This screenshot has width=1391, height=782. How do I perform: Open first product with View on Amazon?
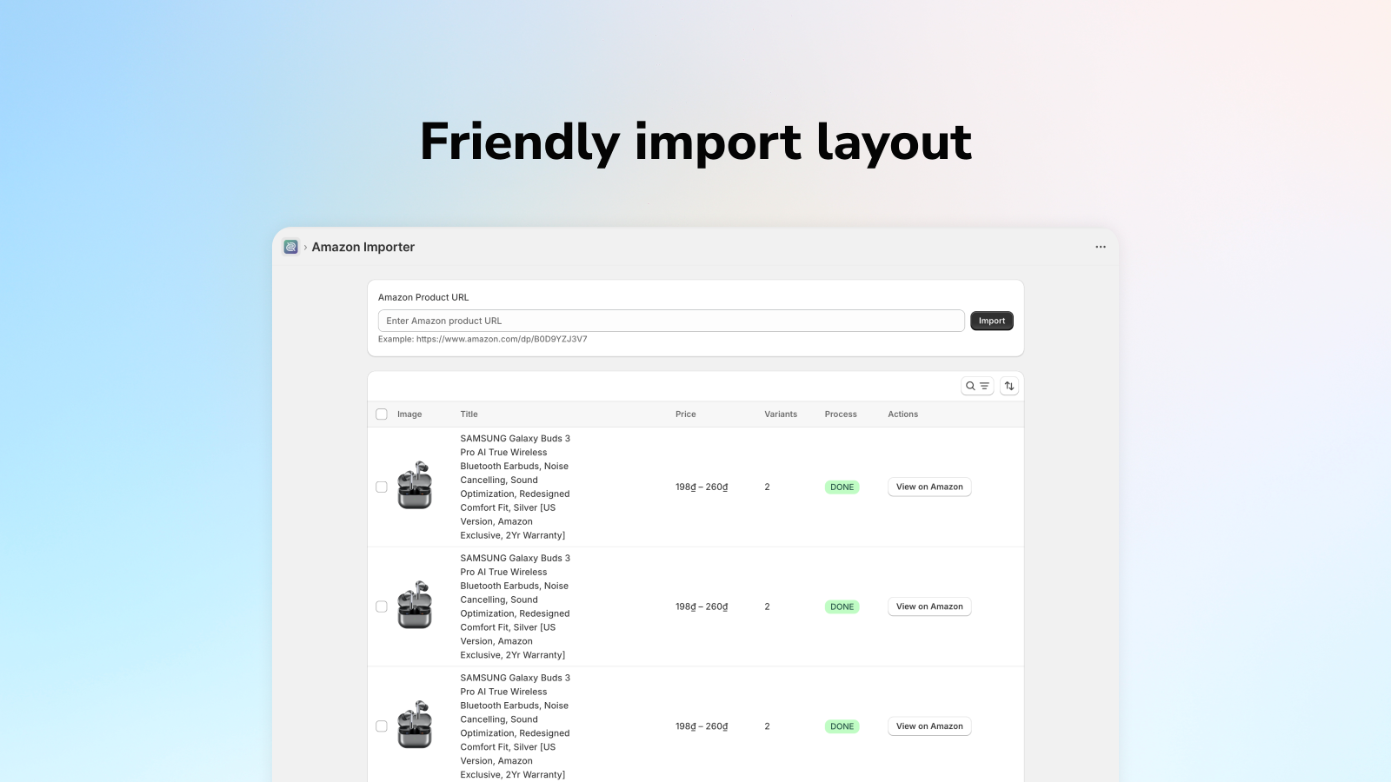click(x=928, y=487)
